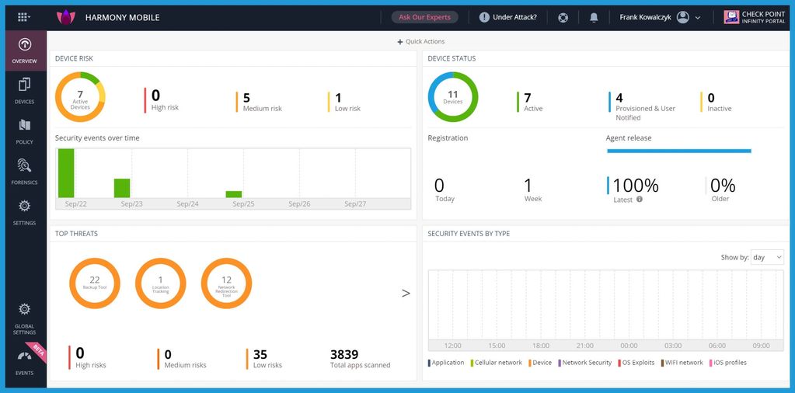The width and height of the screenshot is (795, 393).
Task: Click the Under Attack exclamation icon
Action: 484,17
